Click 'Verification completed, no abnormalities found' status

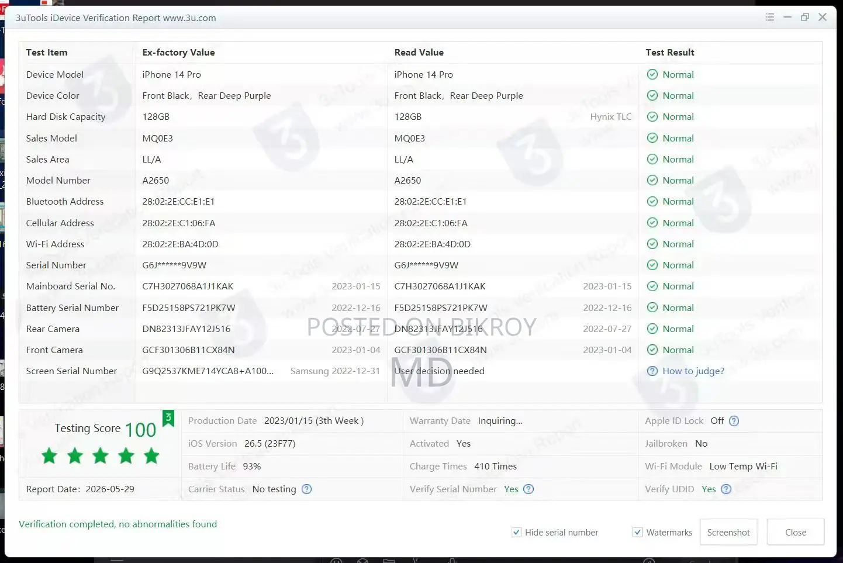click(118, 524)
